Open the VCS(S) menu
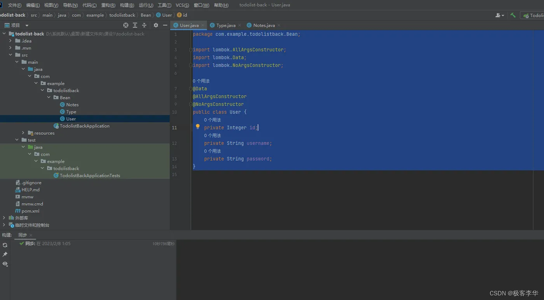The width and height of the screenshot is (544, 300). tap(182, 5)
